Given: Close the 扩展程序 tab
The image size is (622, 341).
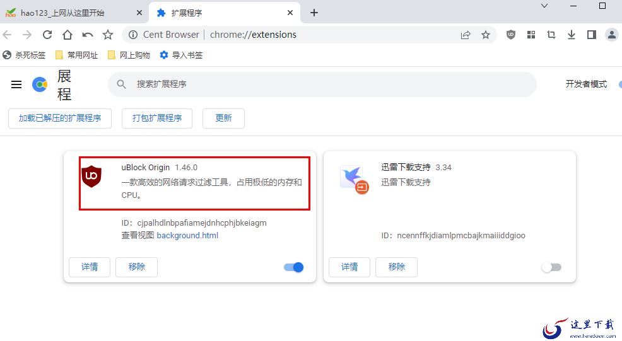Looking at the screenshot, I should click(290, 13).
